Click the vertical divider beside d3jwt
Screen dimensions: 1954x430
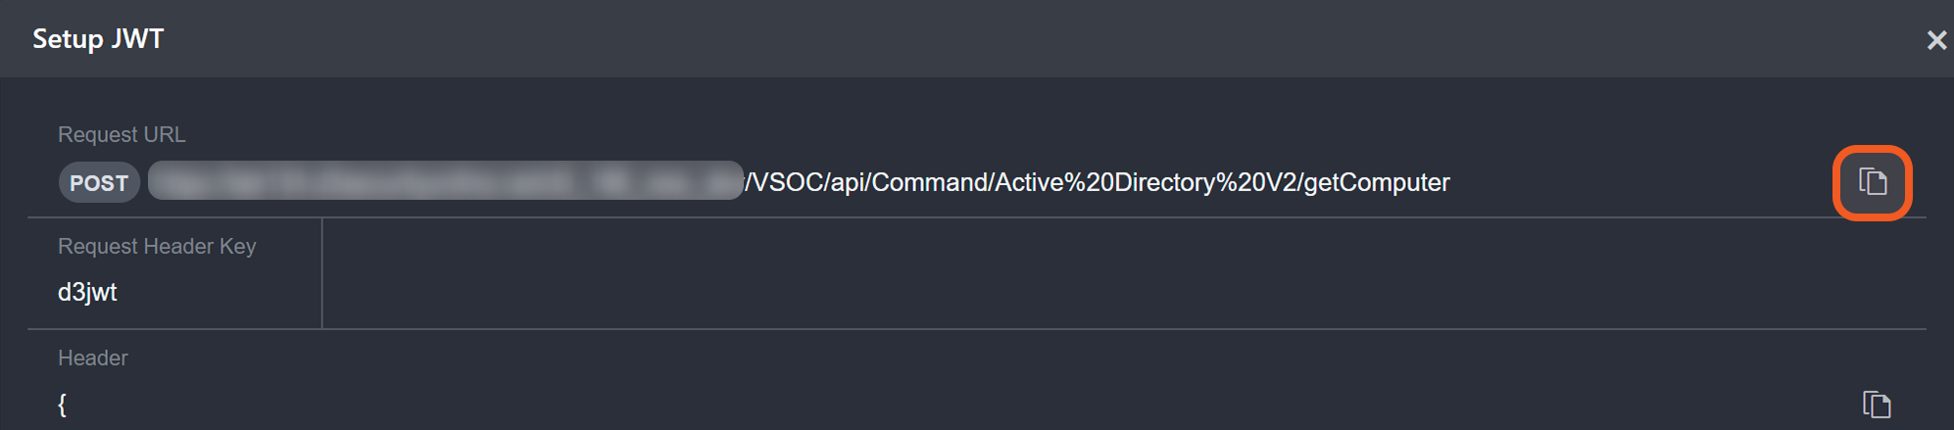[x=321, y=274]
